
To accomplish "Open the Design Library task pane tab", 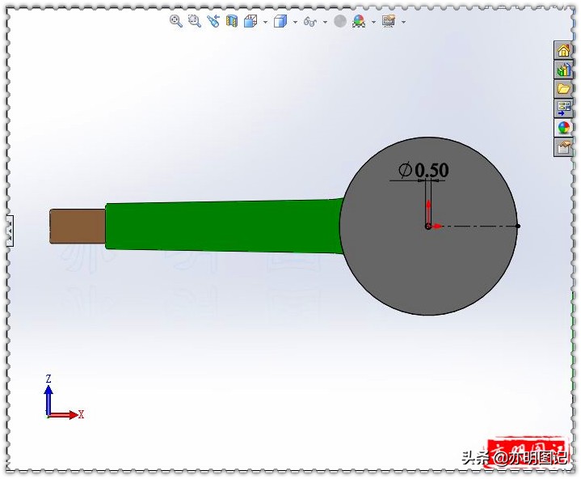I will 563,70.
